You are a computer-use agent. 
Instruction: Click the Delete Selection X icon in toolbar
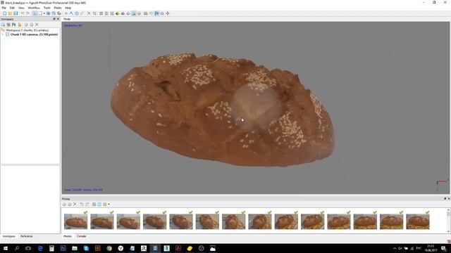(89, 13)
